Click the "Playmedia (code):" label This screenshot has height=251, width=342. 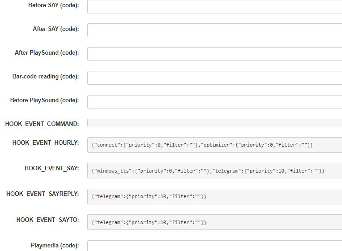pyautogui.click(x=55, y=246)
